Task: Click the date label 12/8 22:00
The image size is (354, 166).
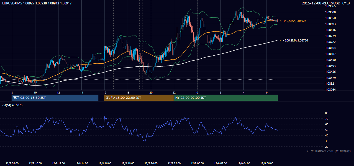Action: 174,164
